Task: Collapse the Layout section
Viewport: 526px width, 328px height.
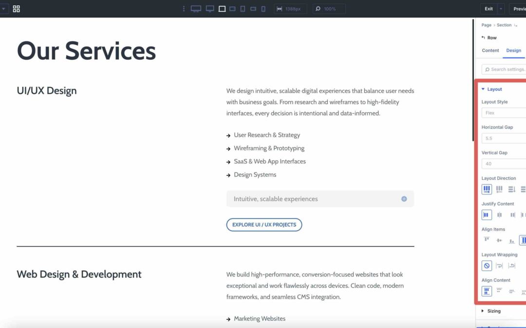Action: pyautogui.click(x=493, y=89)
